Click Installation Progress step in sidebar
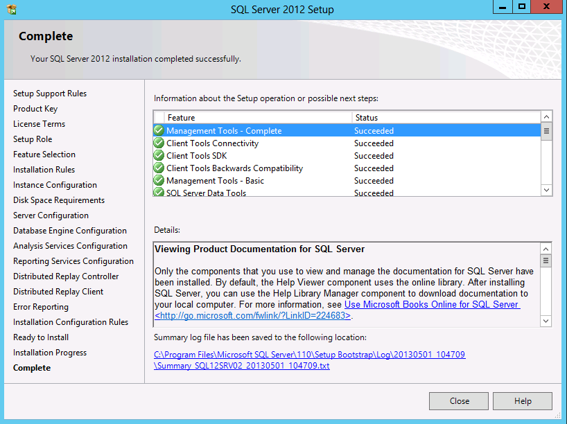This screenshot has height=424, width=567. 50,353
